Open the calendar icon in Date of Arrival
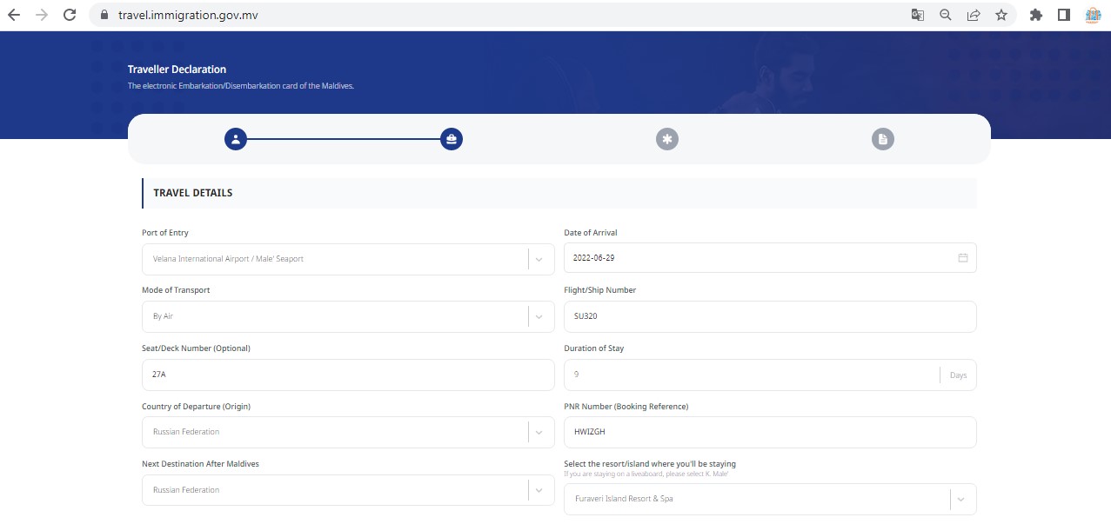This screenshot has height=524, width=1111. coord(963,258)
